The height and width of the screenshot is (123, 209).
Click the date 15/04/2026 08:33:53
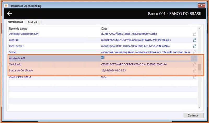(x=114, y=70)
